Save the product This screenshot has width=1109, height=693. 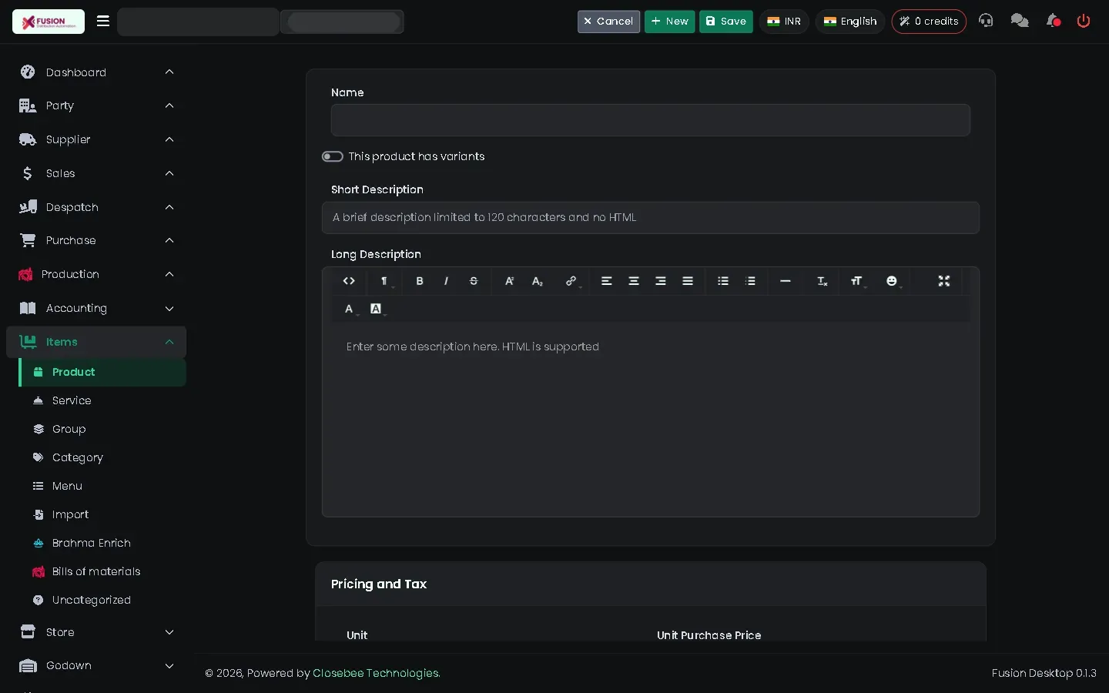click(726, 22)
